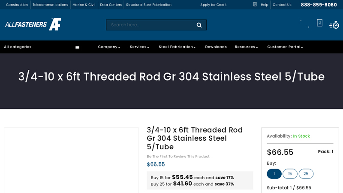Click the Contact Us link
The image size is (343, 193).
point(282,5)
